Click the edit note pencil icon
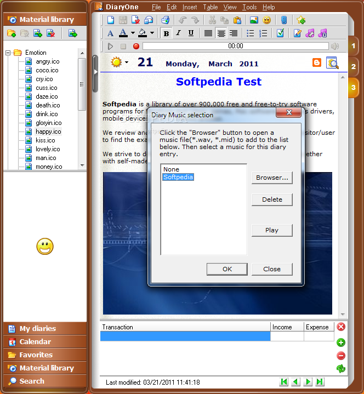The height and width of the screenshot is (394, 364). [297, 33]
